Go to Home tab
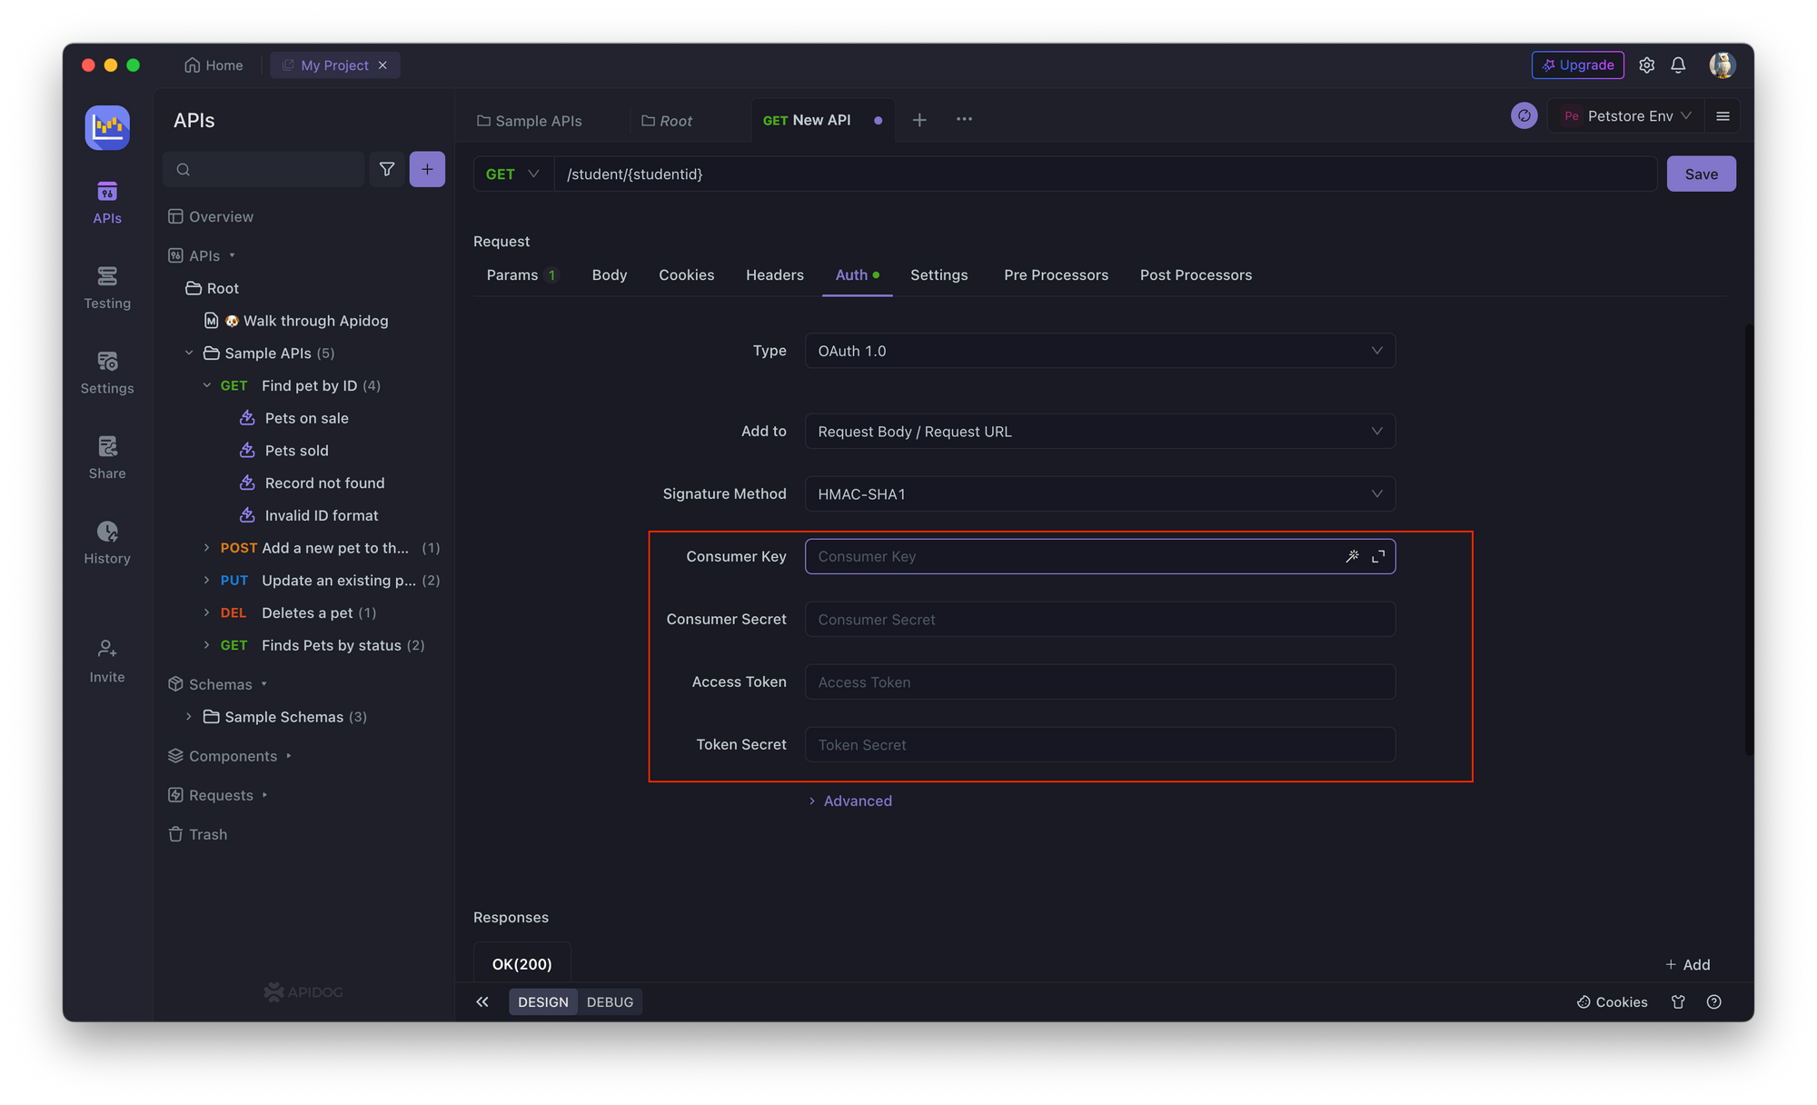This screenshot has width=1817, height=1105. tap(213, 65)
